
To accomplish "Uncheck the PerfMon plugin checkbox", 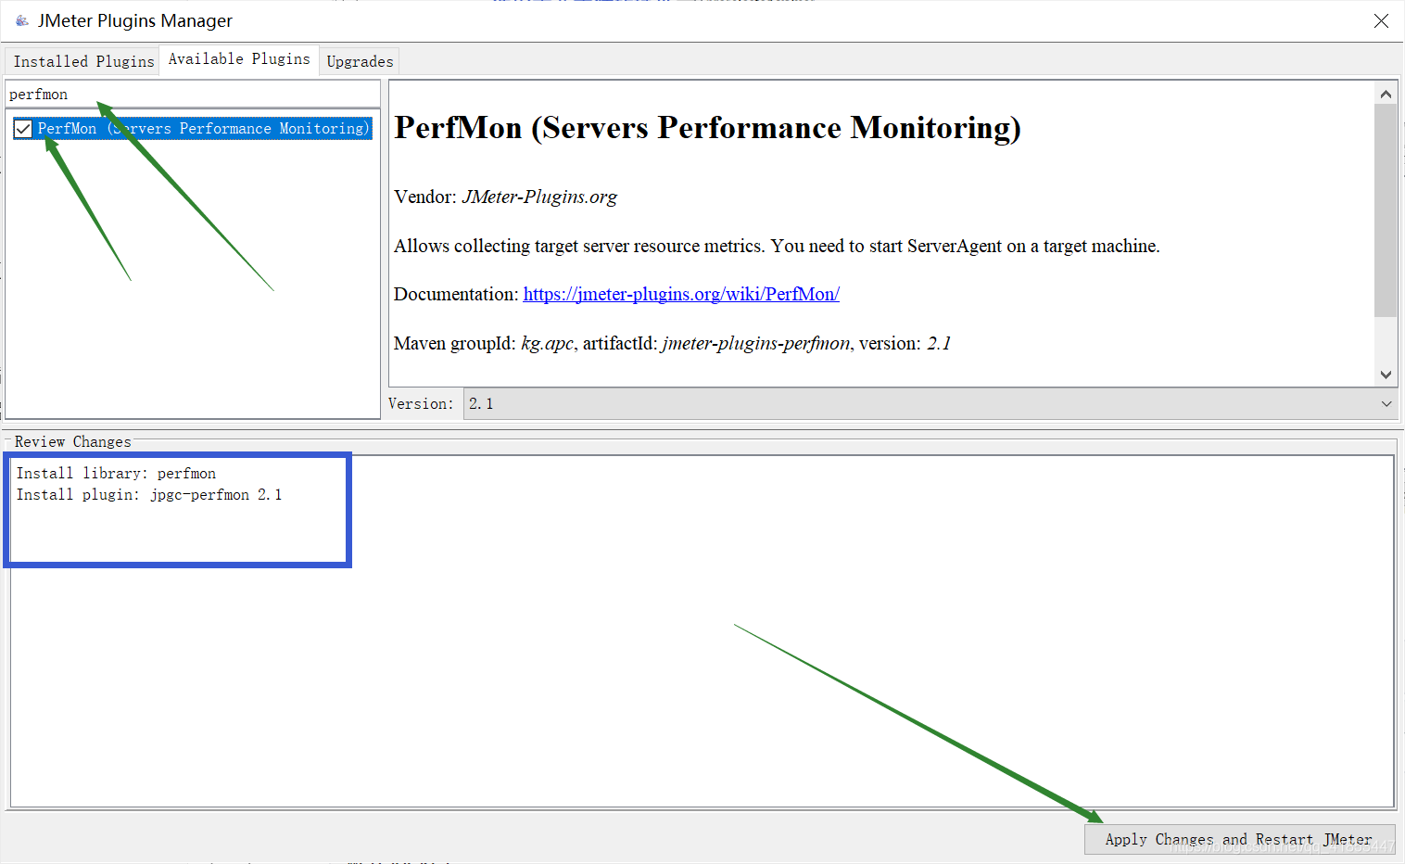I will pos(23,129).
